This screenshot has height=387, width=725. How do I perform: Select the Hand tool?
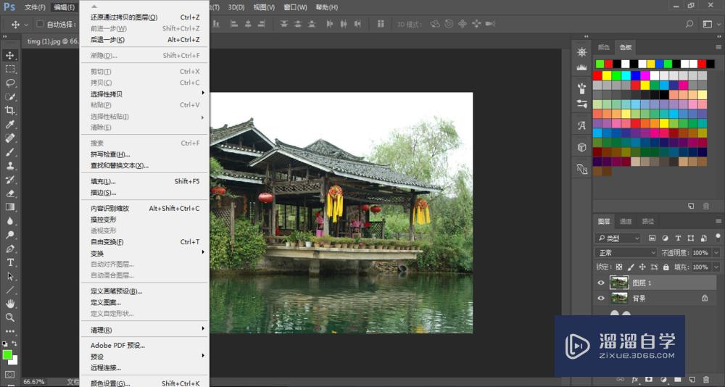(x=9, y=304)
